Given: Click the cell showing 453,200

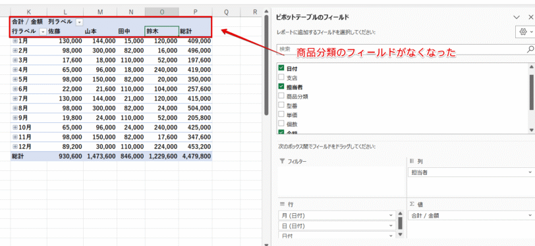Looking at the screenshot, I should [195, 147].
